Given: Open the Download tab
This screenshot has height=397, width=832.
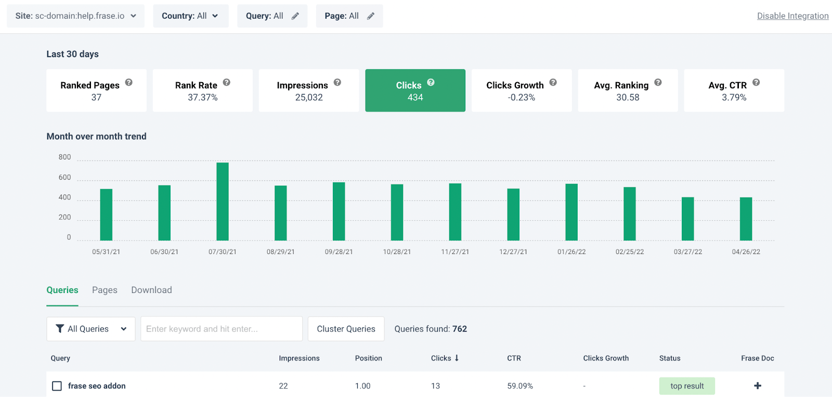Looking at the screenshot, I should tap(151, 290).
